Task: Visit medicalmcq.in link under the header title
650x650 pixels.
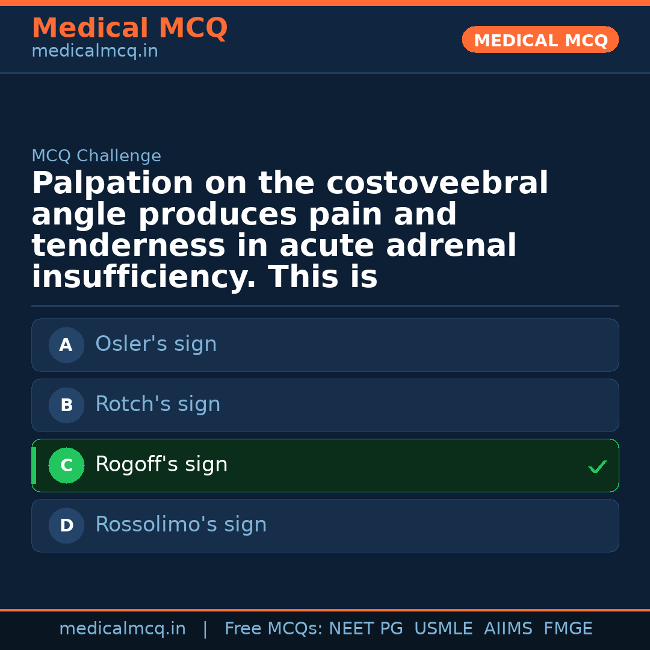Action: [94, 52]
